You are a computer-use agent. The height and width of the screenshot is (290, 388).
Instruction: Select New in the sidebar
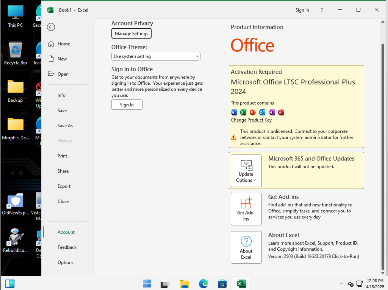tap(62, 59)
